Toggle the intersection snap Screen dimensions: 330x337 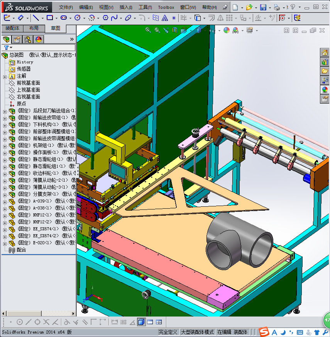click(x=46, y=322)
